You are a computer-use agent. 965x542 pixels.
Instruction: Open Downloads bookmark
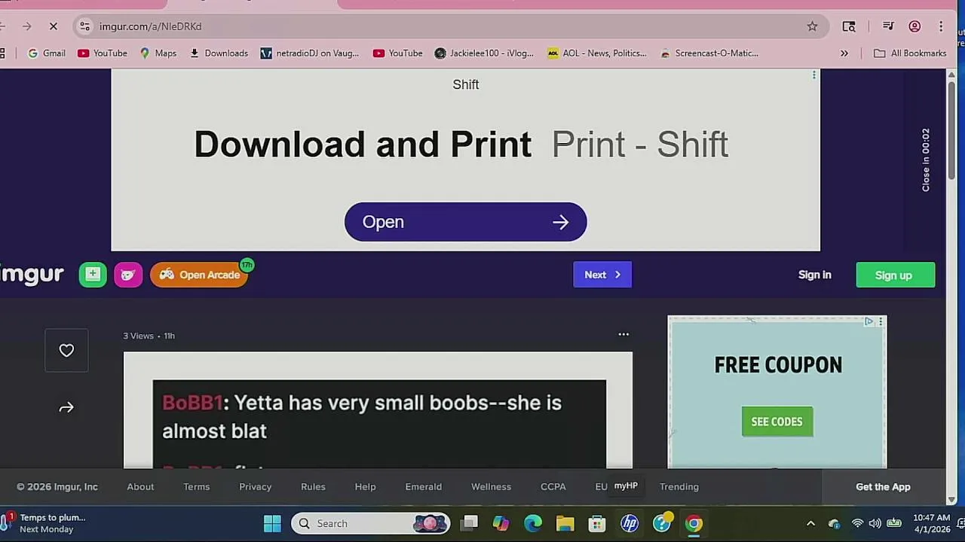point(219,53)
